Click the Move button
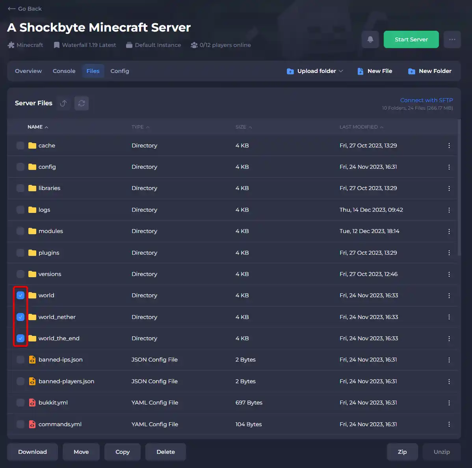 [x=81, y=452]
